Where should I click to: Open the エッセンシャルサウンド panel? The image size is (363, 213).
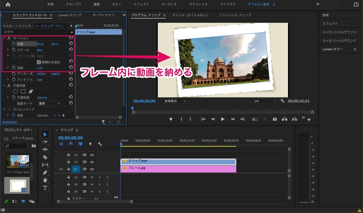click(x=340, y=41)
